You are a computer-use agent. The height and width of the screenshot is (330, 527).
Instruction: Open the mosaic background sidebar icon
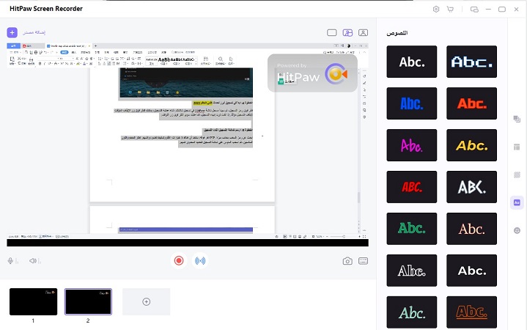point(517,175)
